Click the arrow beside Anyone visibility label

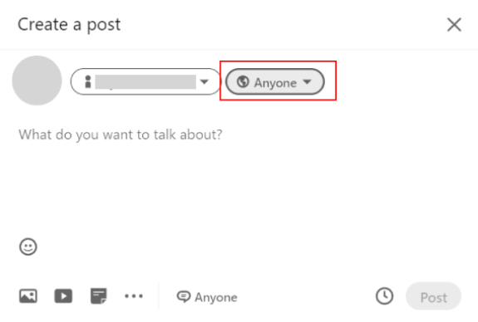[307, 81]
